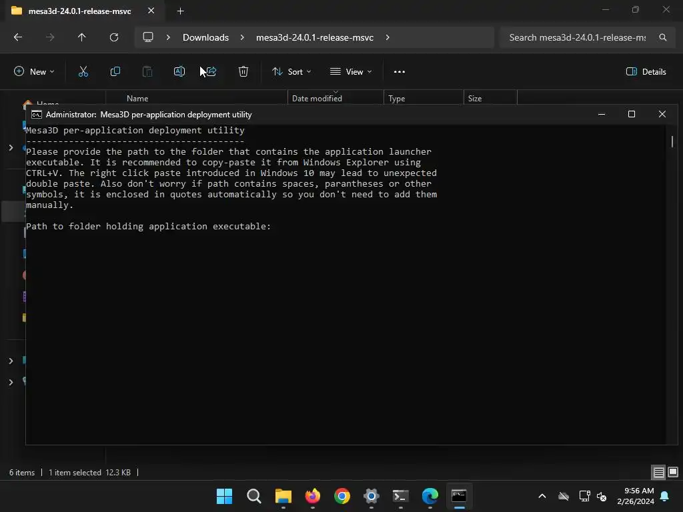Open File Explorer from taskbar
This screenshot has width=683, height=512.
click(283, 496)
